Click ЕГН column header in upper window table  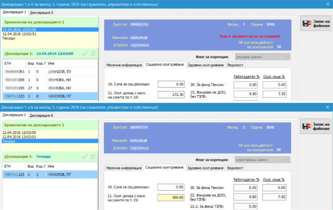(x=14, y=64)
